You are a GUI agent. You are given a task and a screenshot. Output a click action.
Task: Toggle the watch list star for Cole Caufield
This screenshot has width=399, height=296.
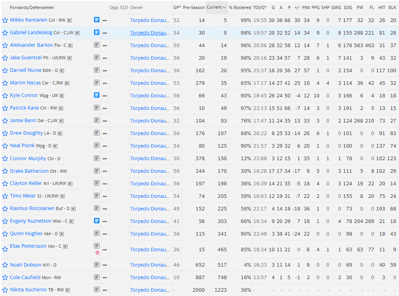pyautogui.click(x=5, y=278)
